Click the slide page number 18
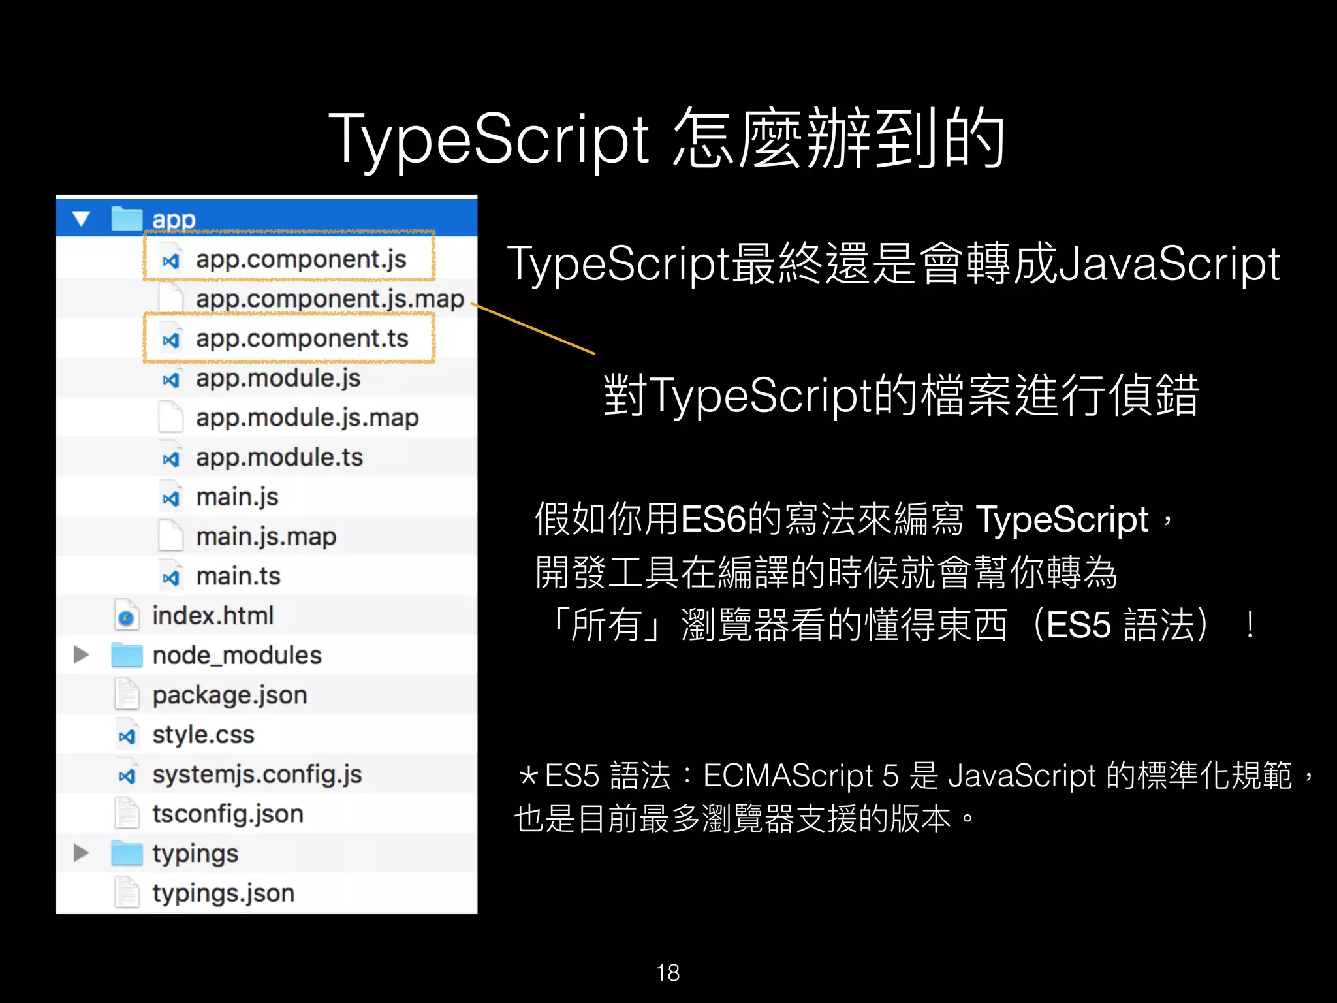 point(668,973)
